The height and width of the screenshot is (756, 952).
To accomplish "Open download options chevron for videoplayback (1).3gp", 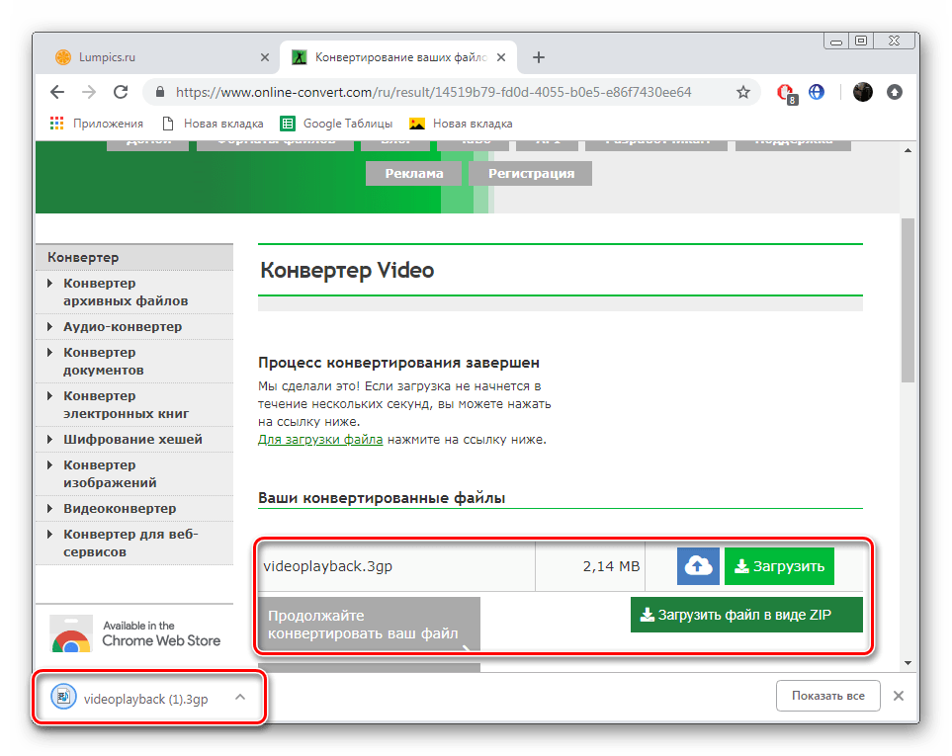I will pos(240,697).
